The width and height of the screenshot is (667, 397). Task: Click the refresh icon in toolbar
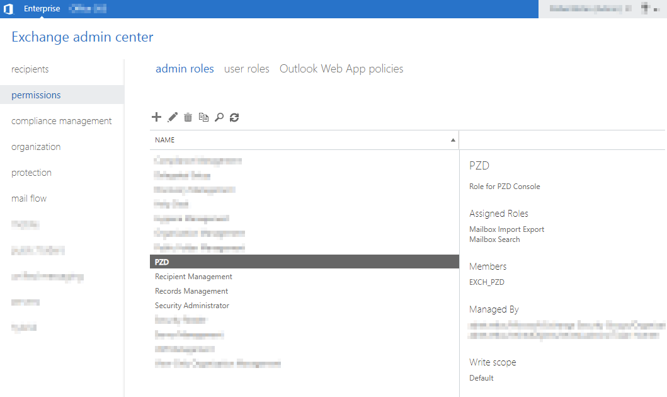tap(234, 117)
